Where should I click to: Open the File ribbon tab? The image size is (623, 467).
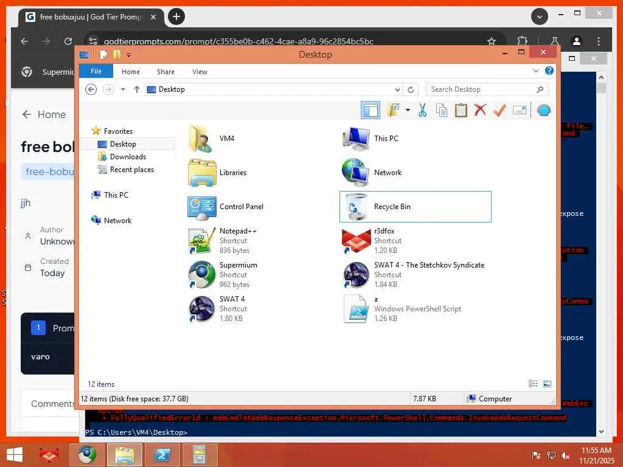[96, 72]
